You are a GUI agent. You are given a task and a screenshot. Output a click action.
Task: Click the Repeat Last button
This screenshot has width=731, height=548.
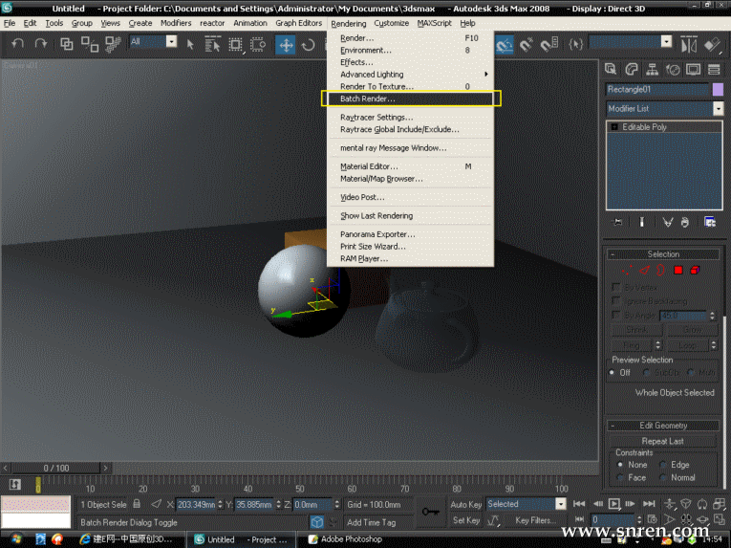[x=663, y=441]
